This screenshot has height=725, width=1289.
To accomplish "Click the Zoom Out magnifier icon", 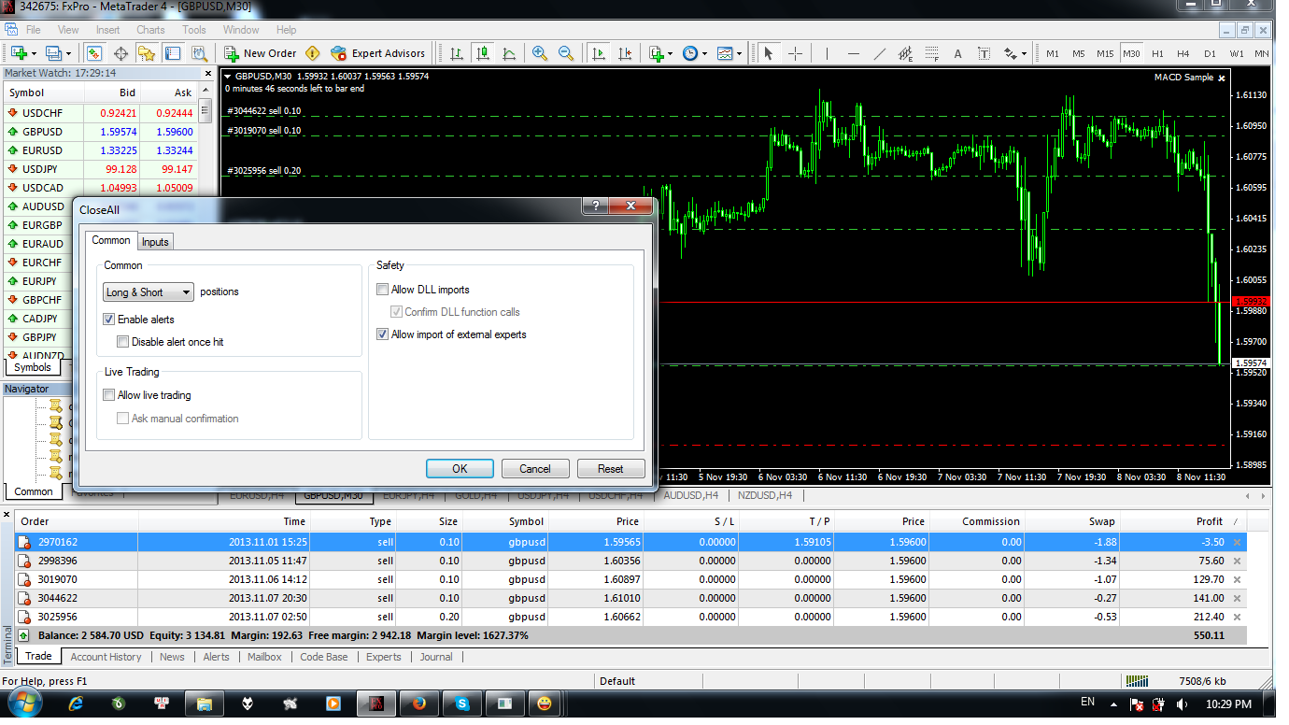I will 565,53.
